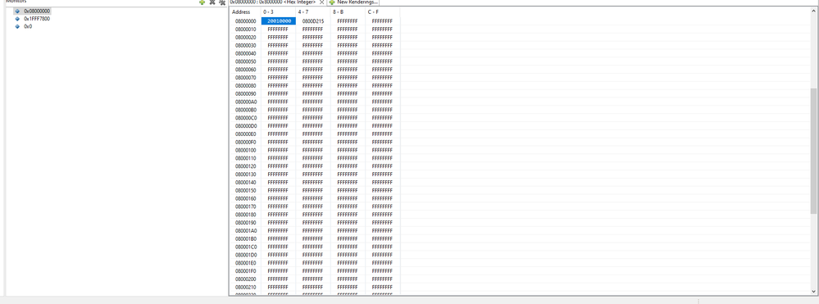The width and height of the screenshot is (819, 304).
Task: Click address 080001F0 in the Address column
Action: 245,270
